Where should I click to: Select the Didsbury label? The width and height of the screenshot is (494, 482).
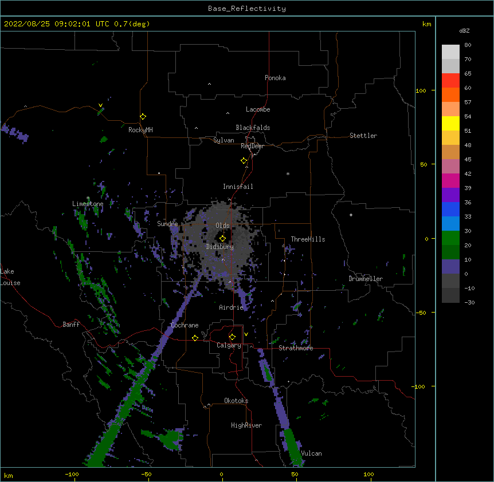tap(220, 247)
